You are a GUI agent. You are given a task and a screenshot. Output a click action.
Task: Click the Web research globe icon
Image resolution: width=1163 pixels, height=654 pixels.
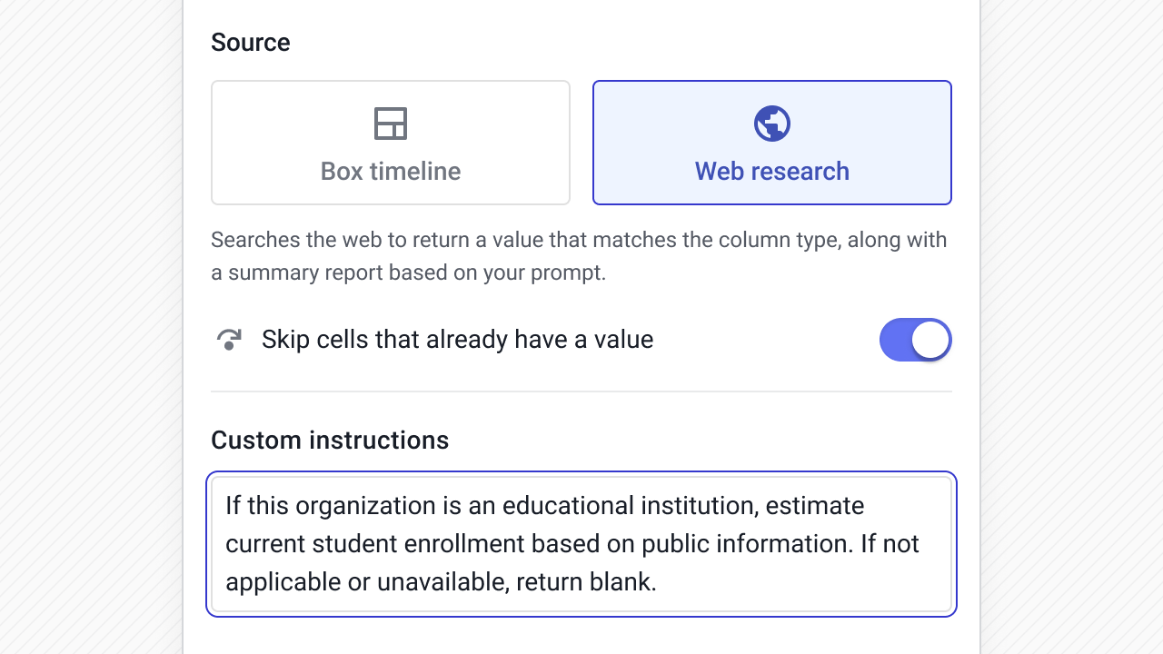click(772, 124)
